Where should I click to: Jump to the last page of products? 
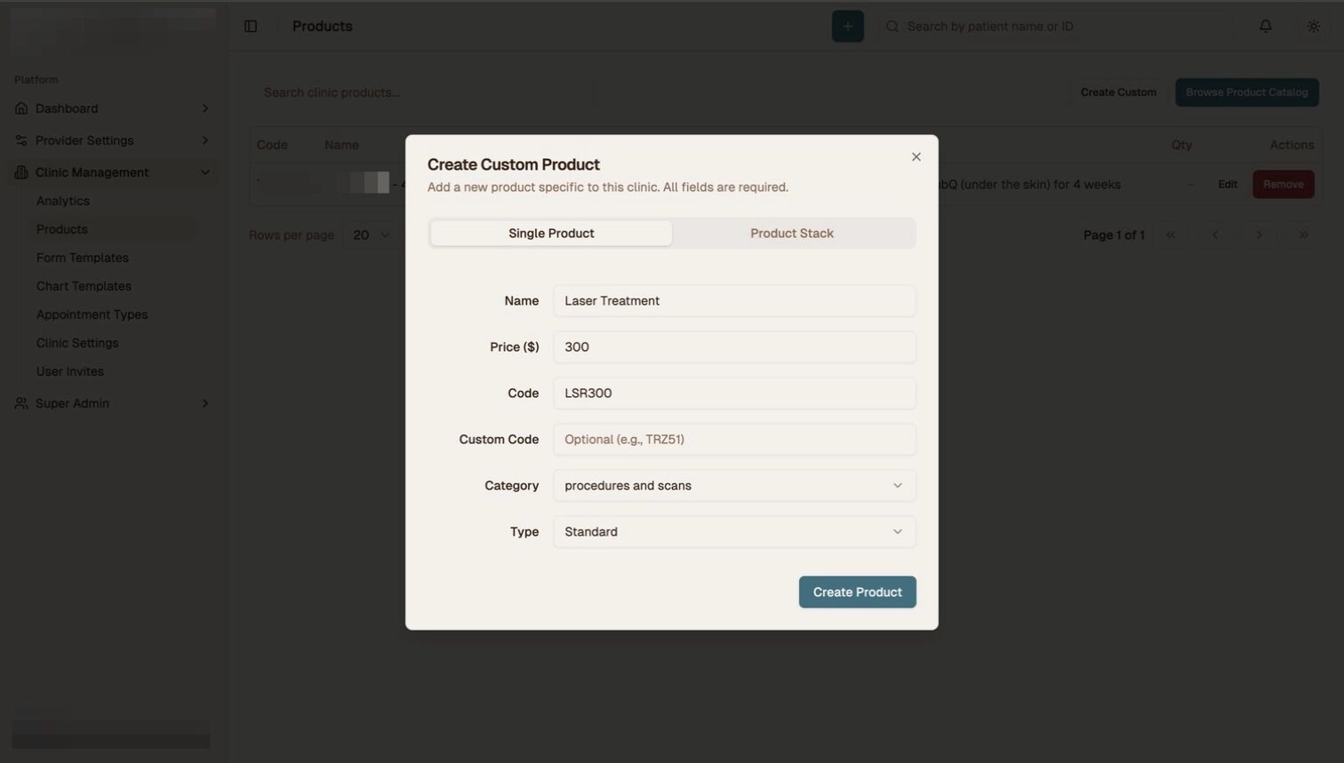[x=1303, y=234]
